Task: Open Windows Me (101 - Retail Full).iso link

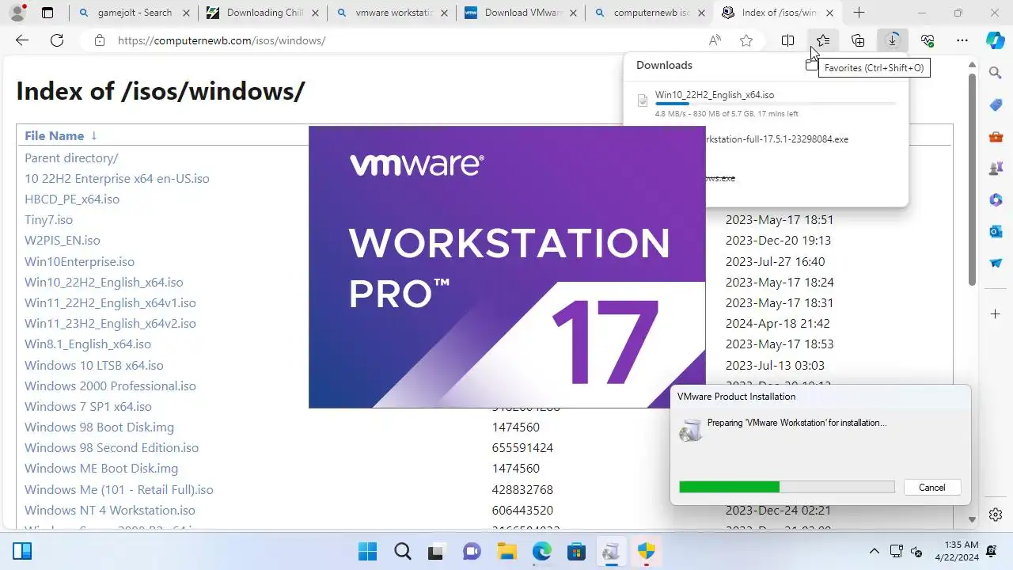Action: 119,489
